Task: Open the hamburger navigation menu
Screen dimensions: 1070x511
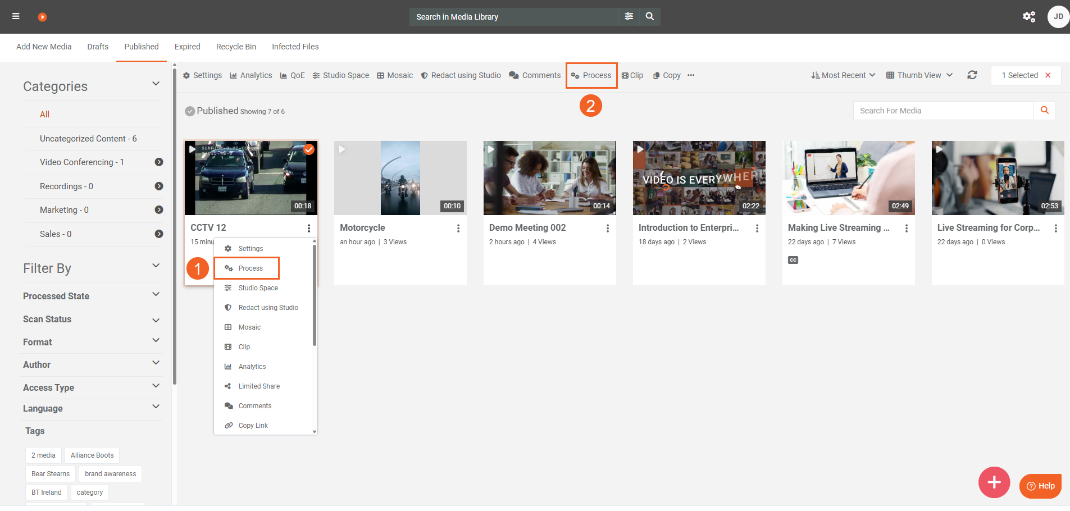Action: (16, 16)
